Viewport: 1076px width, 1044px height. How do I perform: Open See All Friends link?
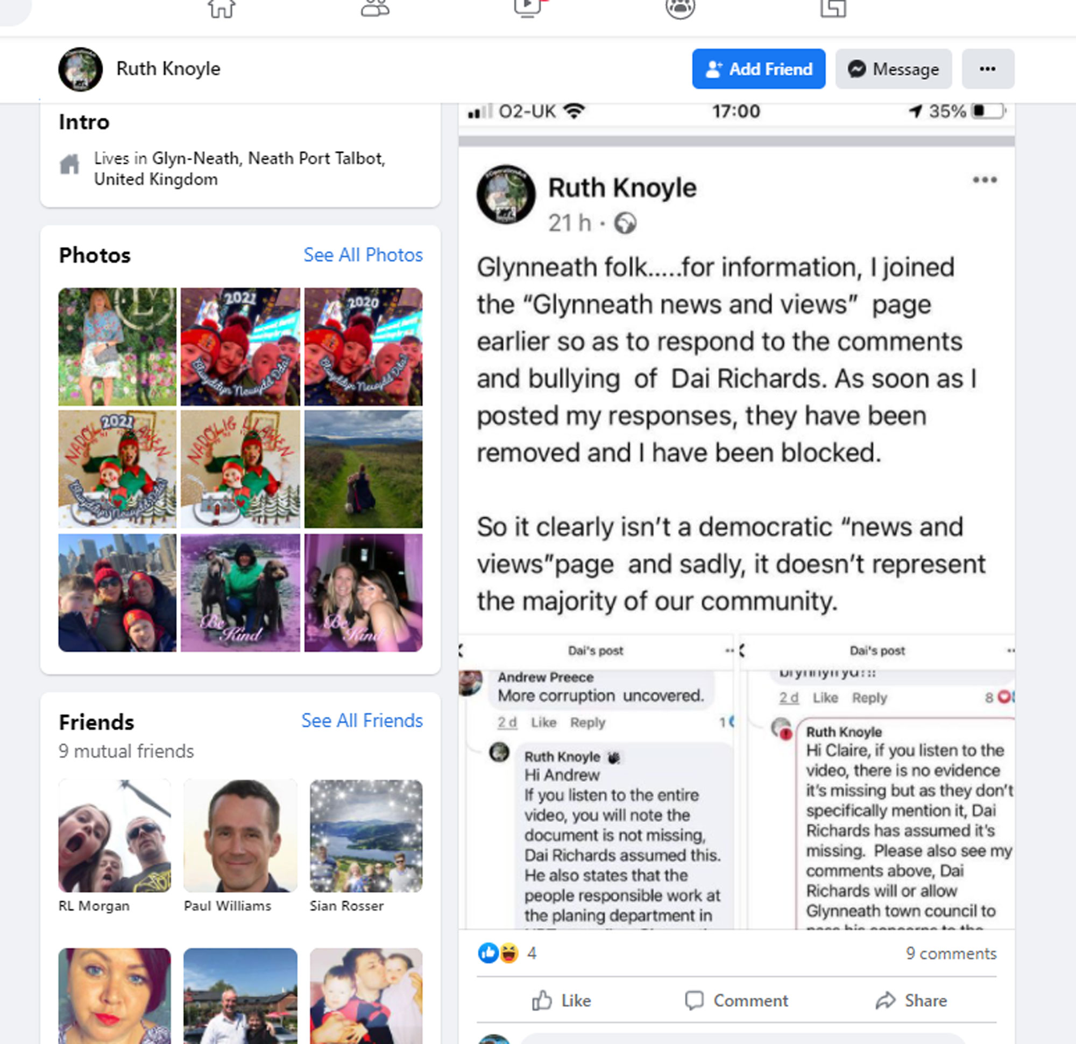(x=362, y=720)
